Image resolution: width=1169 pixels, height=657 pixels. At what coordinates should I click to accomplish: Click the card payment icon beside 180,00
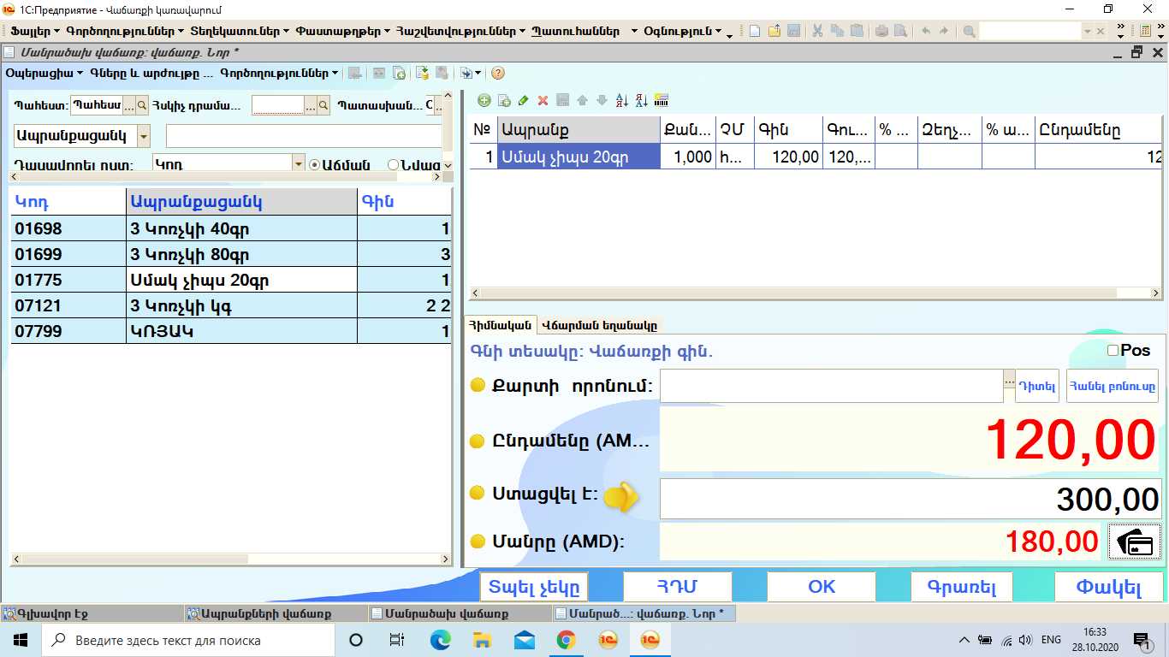(1135, 542)
